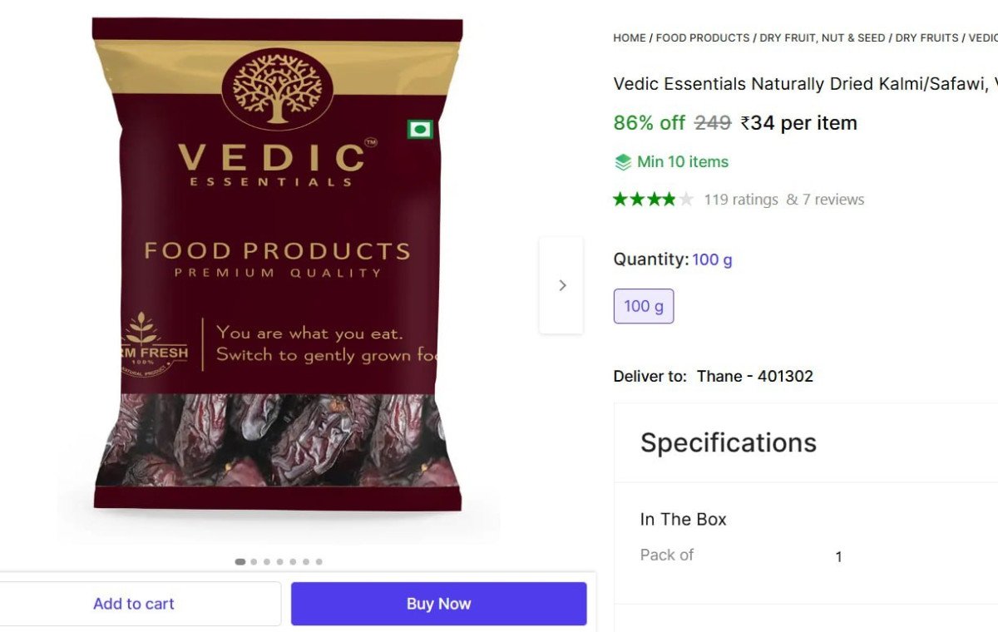Toggle the quantity selection chip
Image resolution: width=998 pixels, height=632 pixels.
tap(644, 306)
